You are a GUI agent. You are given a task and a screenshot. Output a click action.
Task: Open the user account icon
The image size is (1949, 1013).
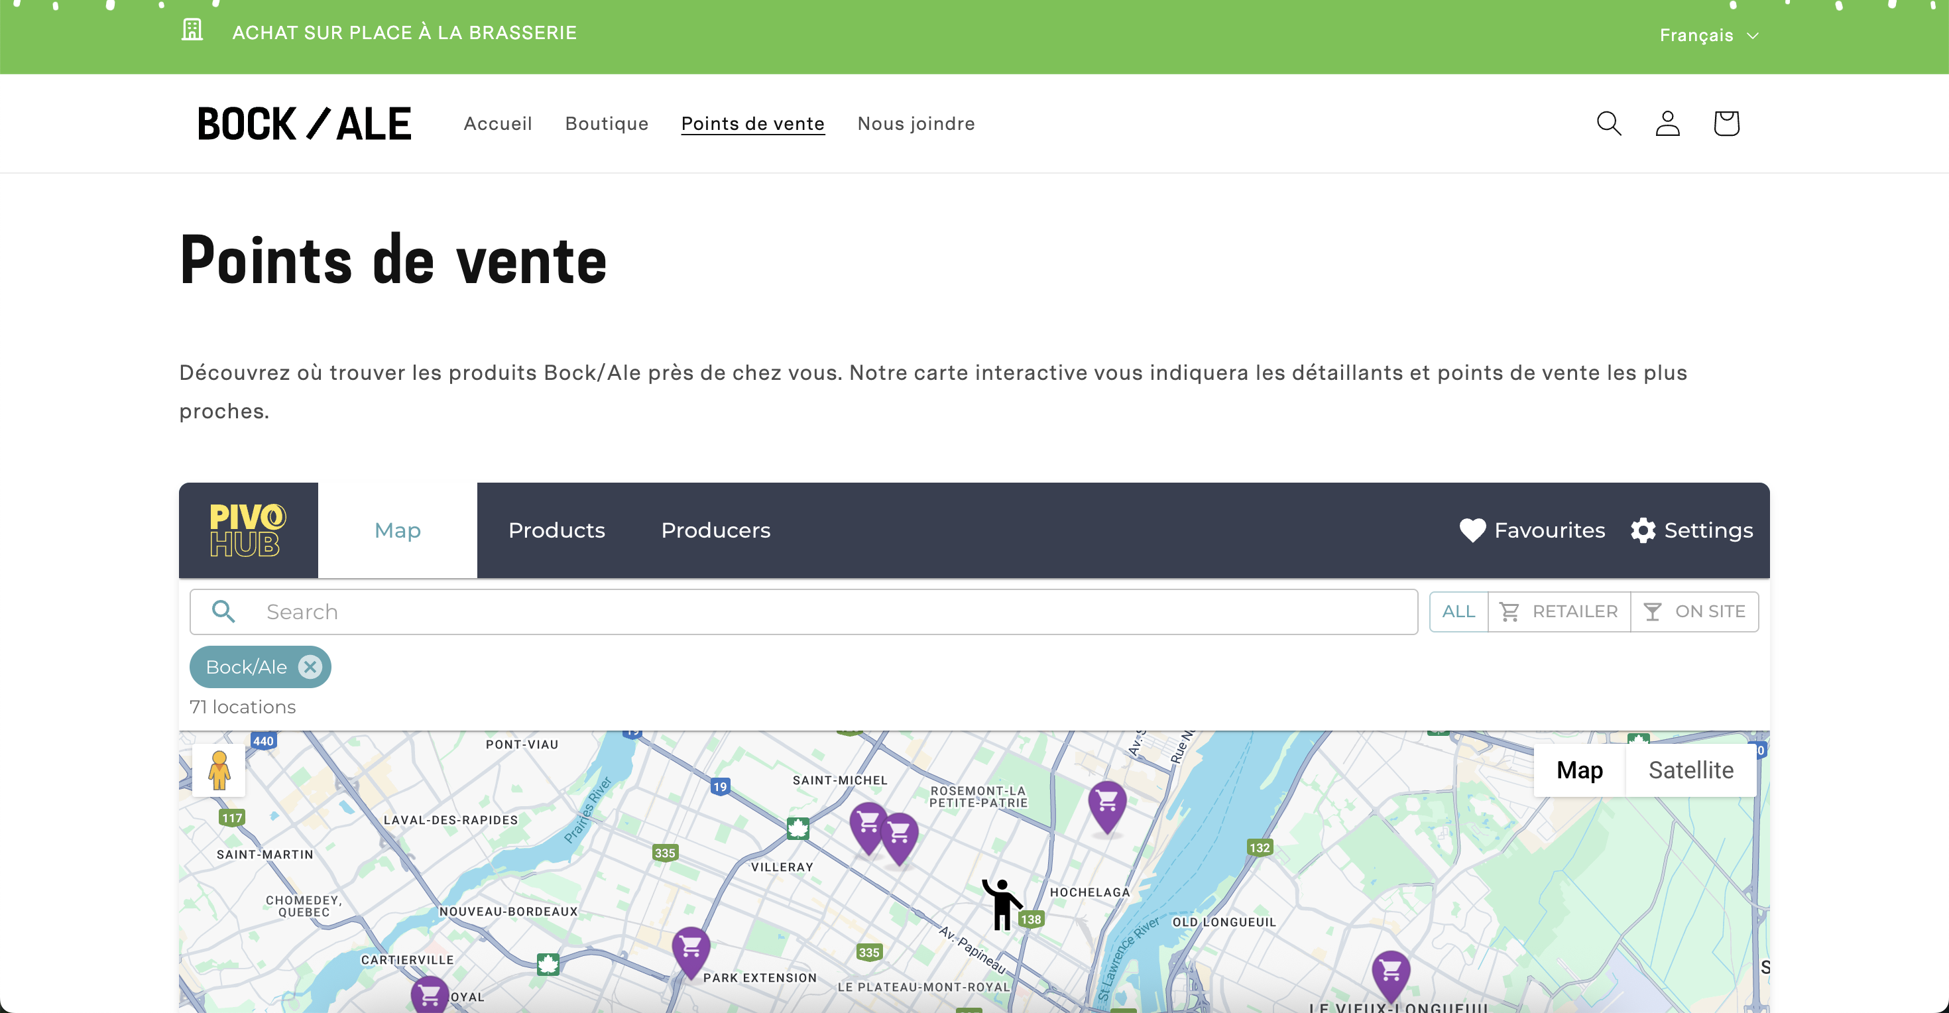(1667, 123)
